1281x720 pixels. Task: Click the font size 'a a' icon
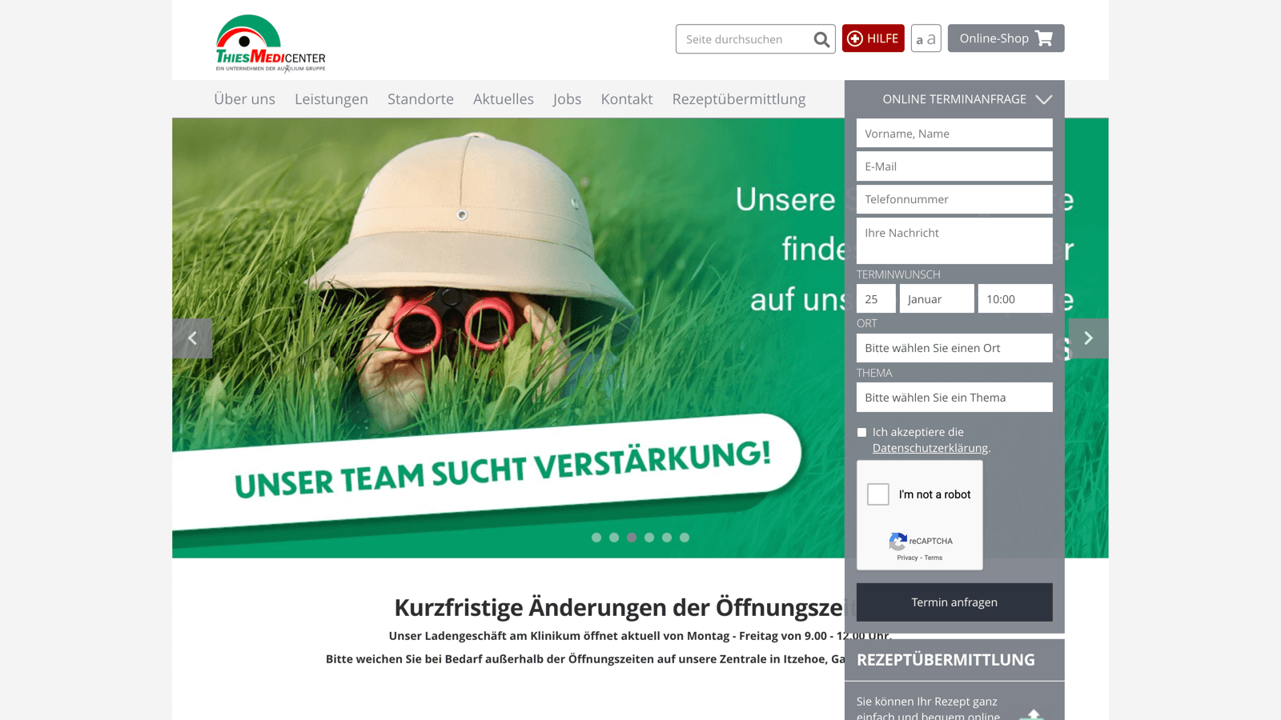pyautogui.click(x=926, y=38)
